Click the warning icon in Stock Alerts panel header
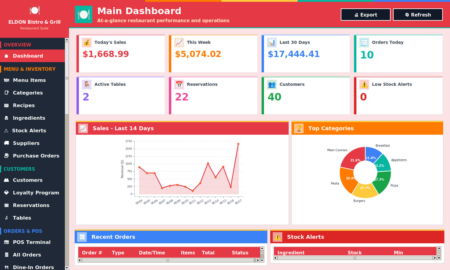 pyautogui.click(x=277, y=237)
